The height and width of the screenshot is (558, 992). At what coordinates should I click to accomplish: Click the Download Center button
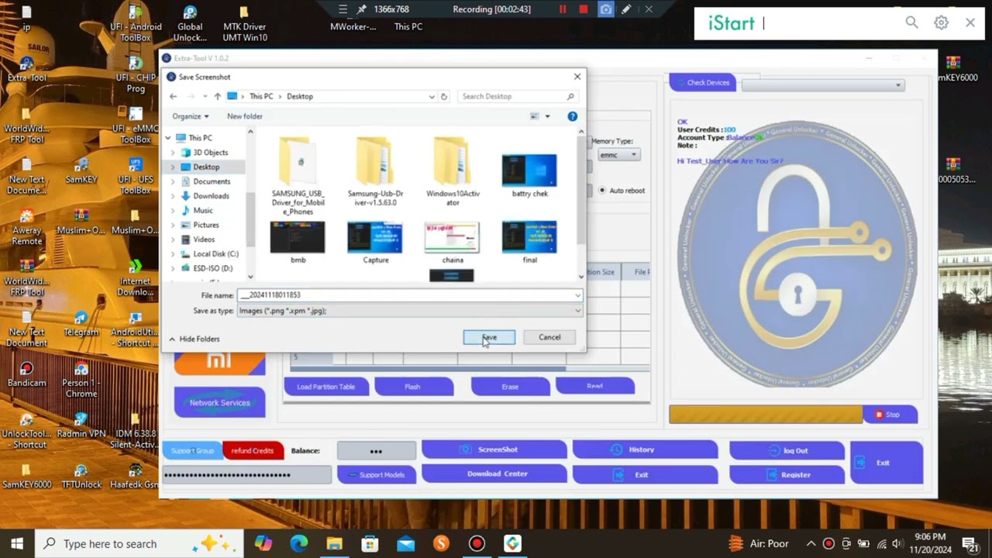pos(494,474)
